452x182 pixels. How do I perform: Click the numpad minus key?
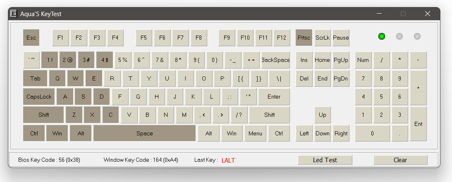coord(418,60)
